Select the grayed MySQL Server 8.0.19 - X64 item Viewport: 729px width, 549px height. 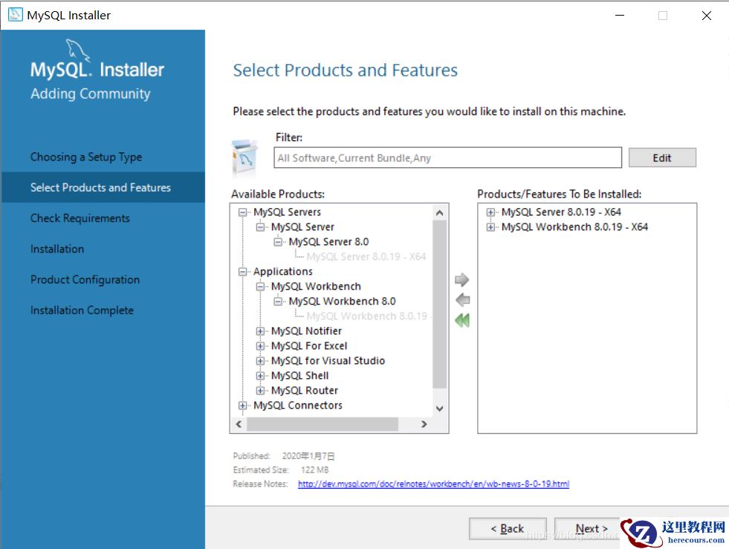[x=366, y=256]
